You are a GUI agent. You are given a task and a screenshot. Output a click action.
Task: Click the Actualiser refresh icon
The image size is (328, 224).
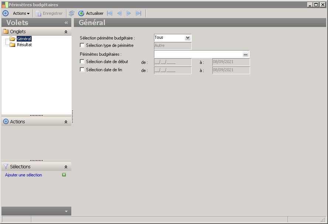click(x=81, y=13)
